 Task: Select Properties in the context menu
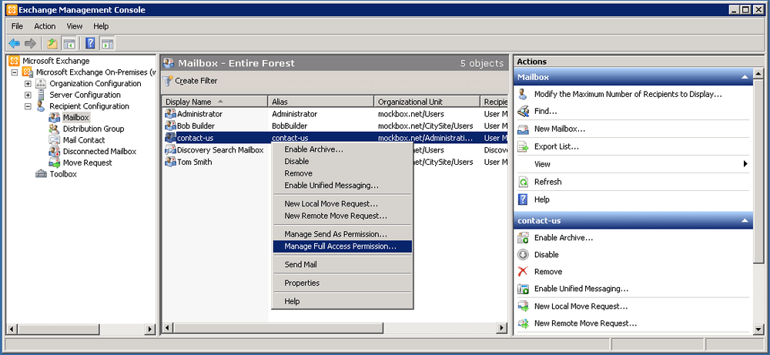(x=343, y=283)
